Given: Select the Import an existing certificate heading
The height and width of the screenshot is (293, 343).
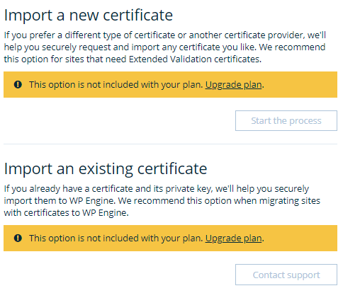Looking at the screenshot, I should [106, 169].
